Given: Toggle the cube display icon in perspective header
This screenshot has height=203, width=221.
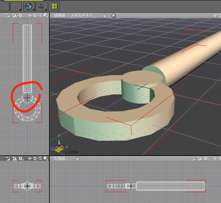Looking at the screenshot, I should [113, 15].
